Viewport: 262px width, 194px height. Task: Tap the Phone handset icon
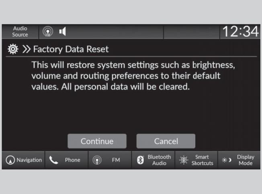(53, 160)
